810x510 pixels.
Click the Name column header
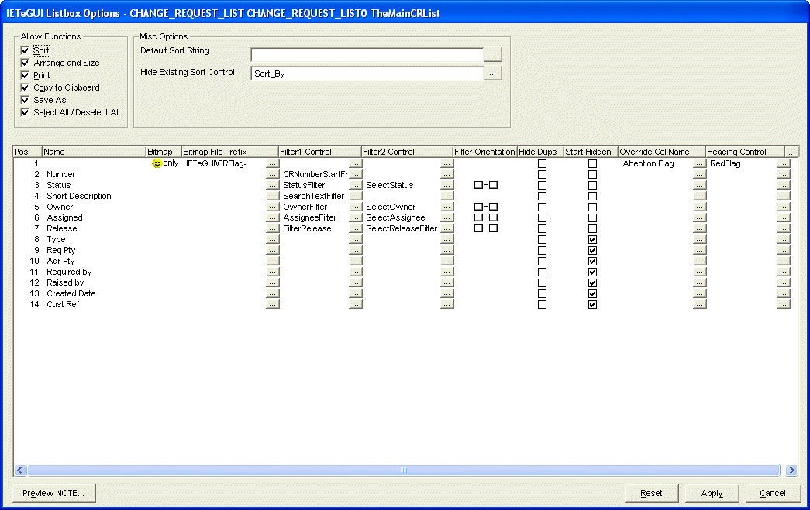click(93, 152)
